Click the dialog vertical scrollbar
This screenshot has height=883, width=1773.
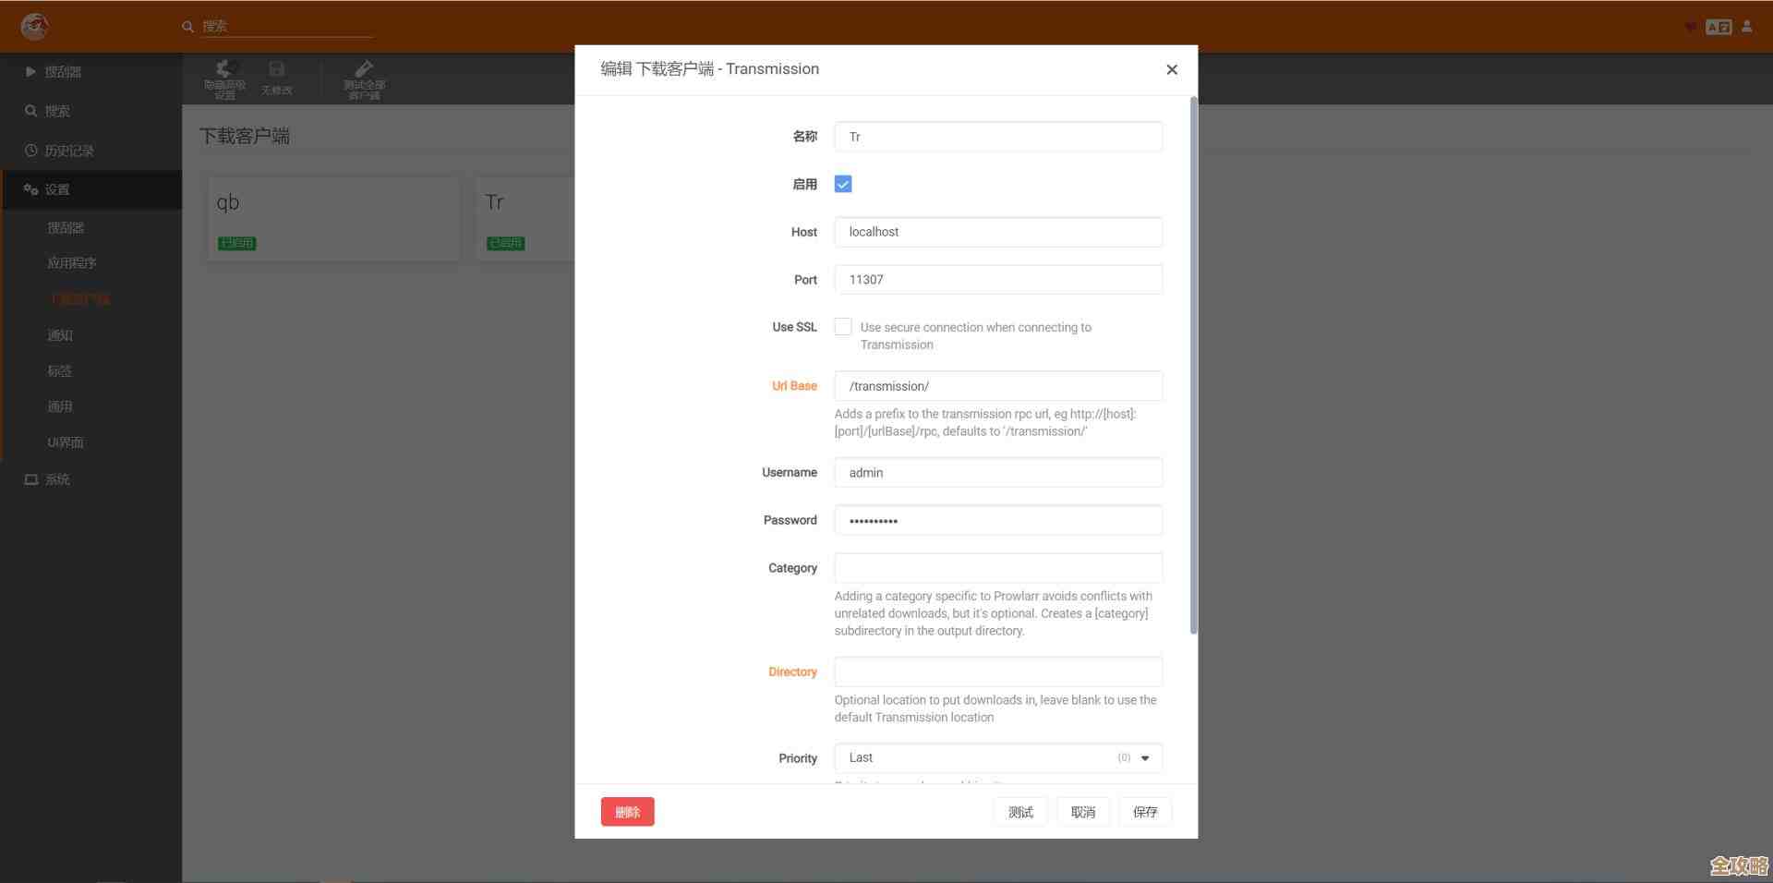[1193, 369]
